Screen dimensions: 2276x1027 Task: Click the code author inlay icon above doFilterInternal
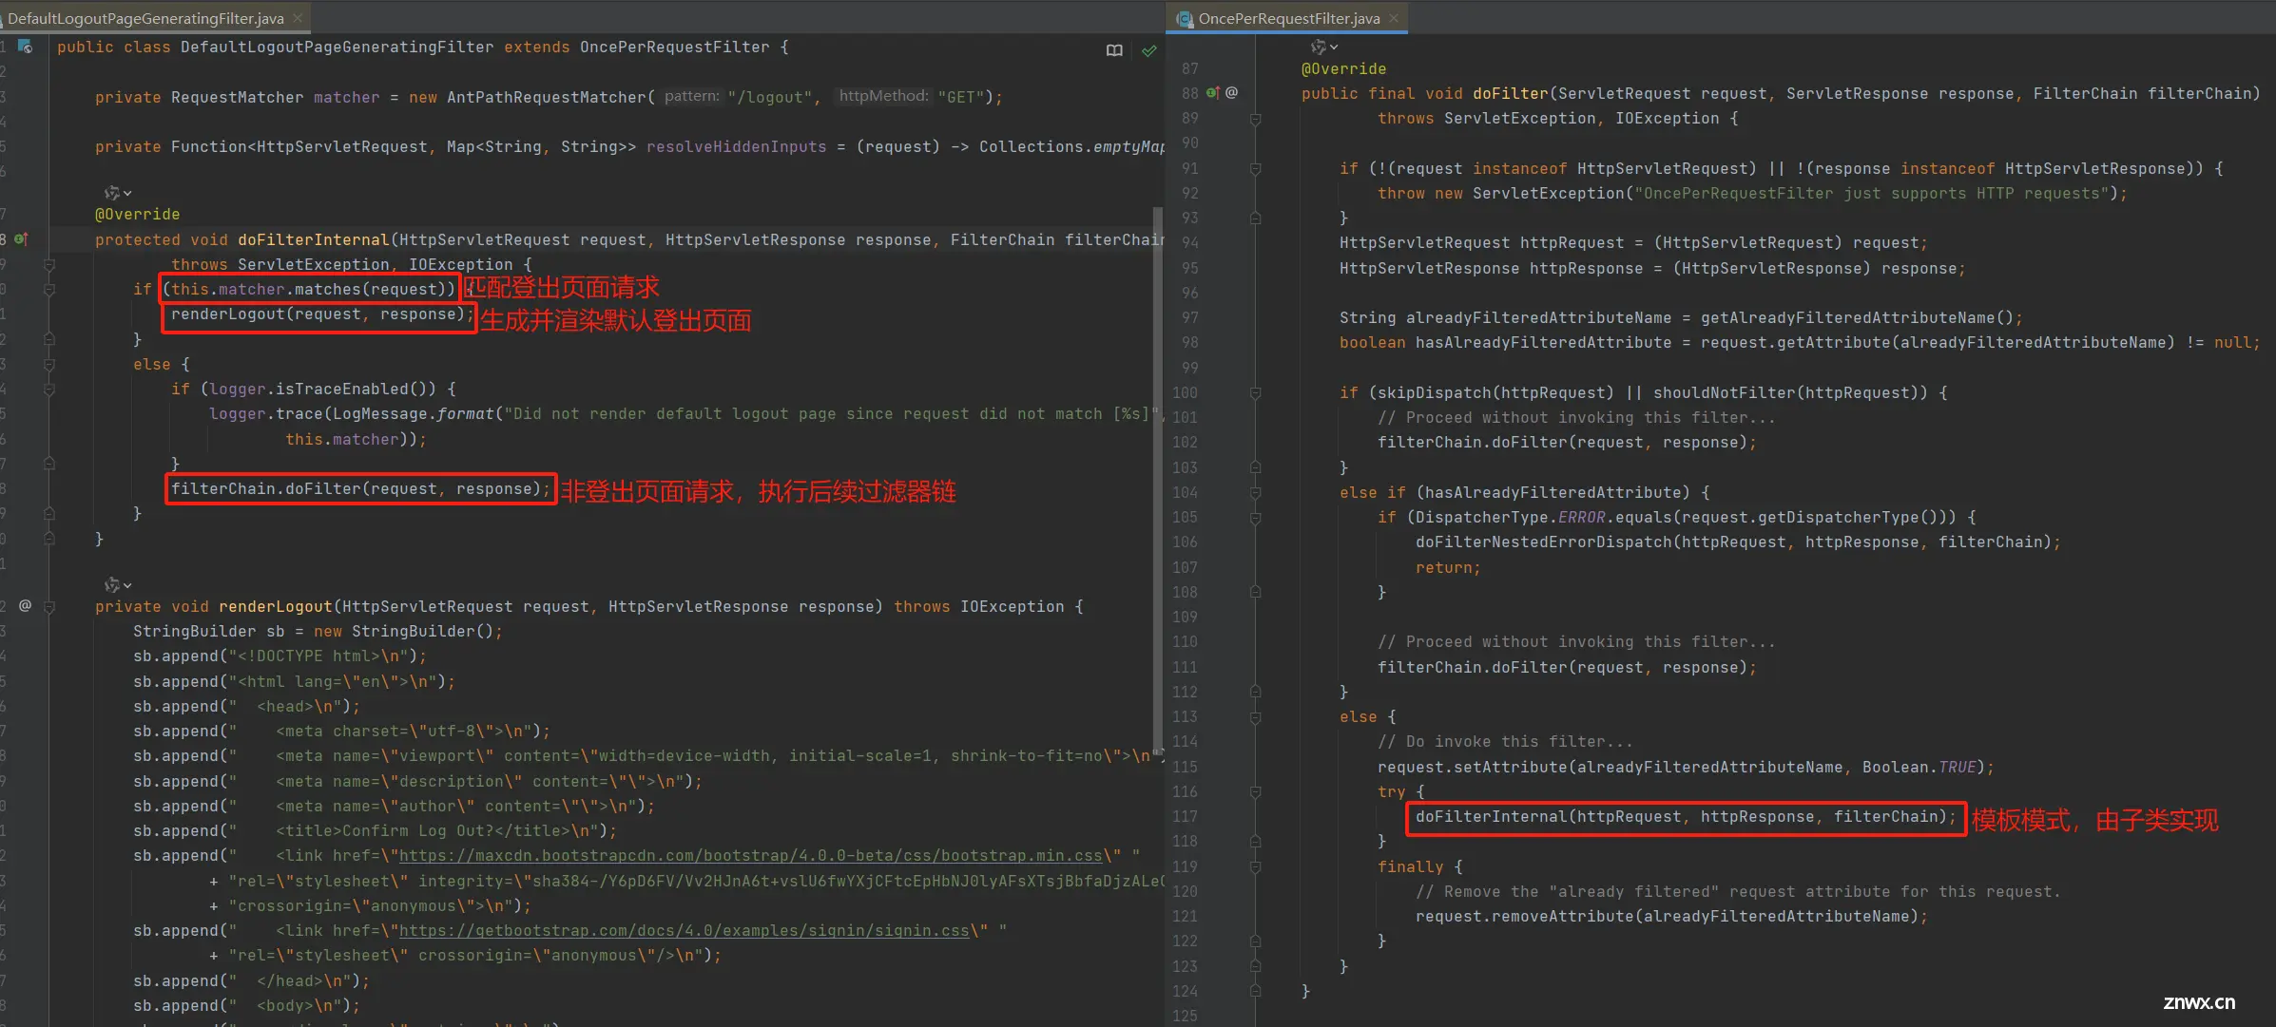tap(112, 193)
